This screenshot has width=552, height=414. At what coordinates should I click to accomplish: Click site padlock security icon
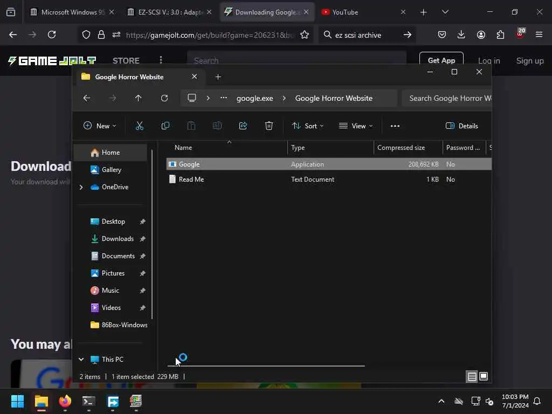click(101, 34)
